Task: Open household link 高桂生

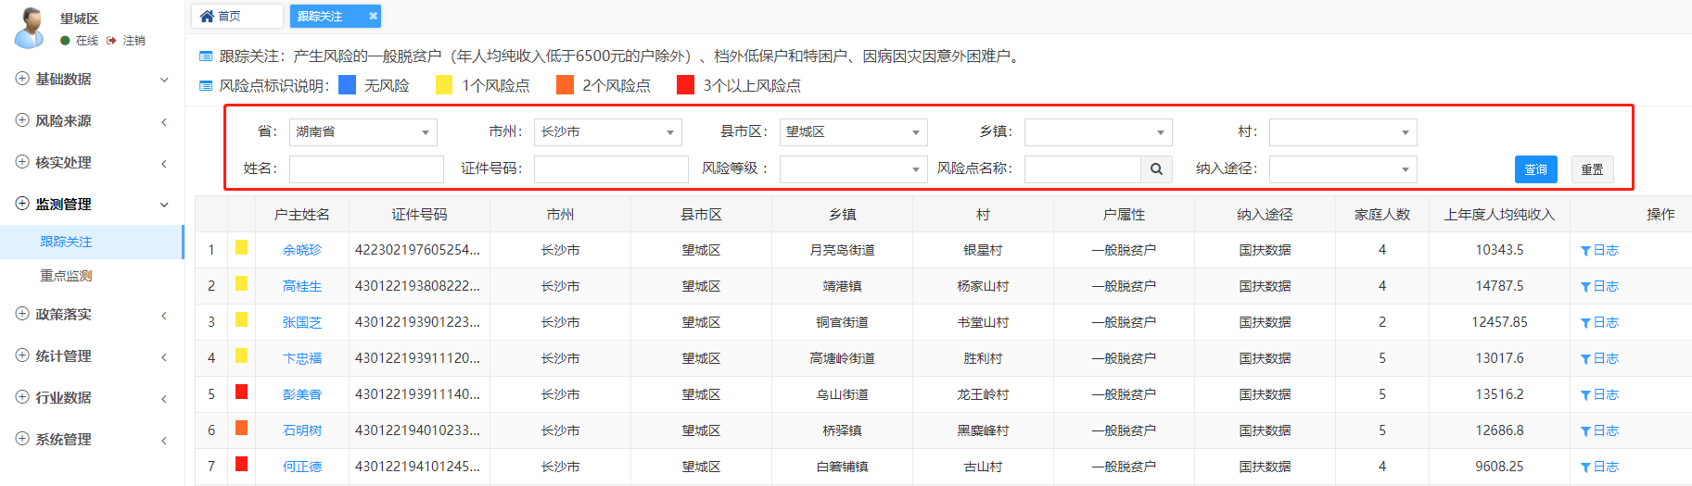Action: click(302, 286)
